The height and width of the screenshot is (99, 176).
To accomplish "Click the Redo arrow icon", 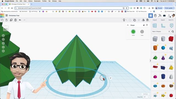I will click(24, 20).
